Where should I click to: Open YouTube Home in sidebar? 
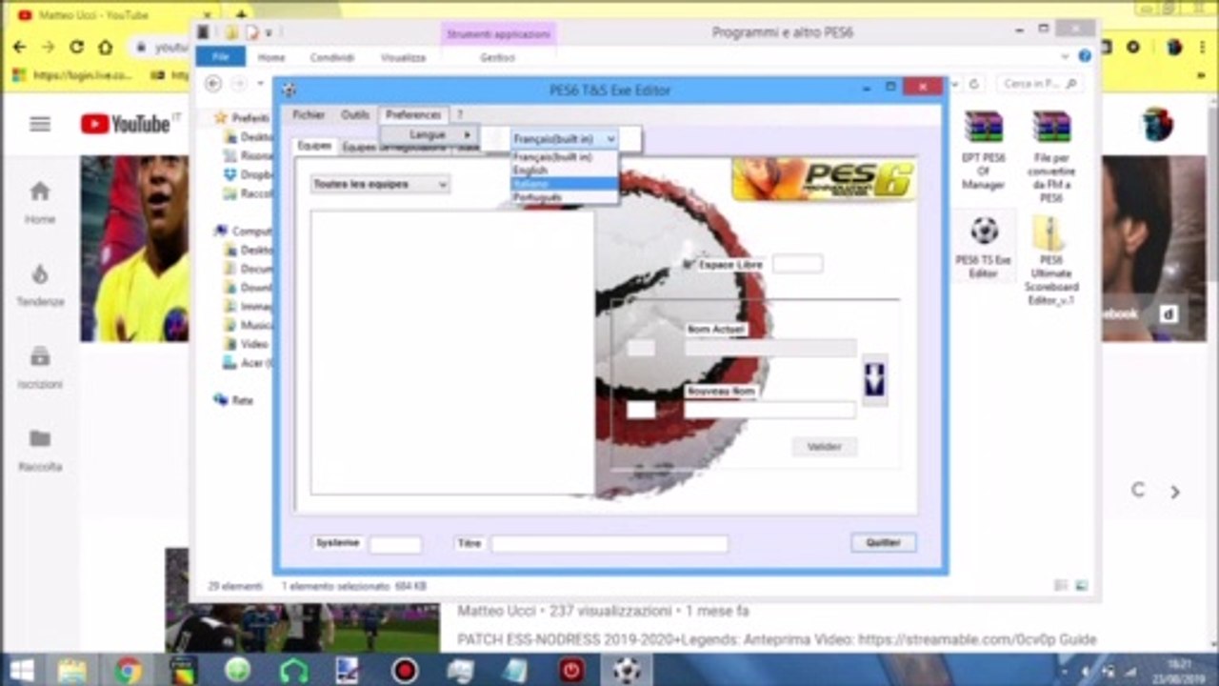40,202
